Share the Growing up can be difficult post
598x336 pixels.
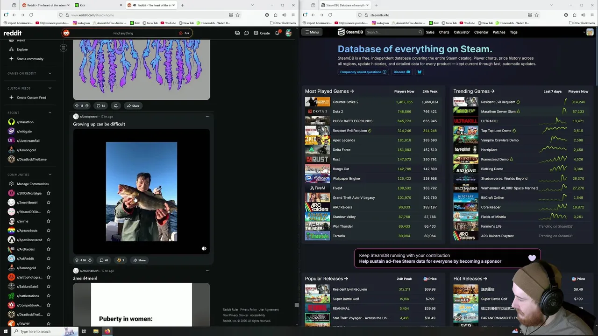pos(139,260)
